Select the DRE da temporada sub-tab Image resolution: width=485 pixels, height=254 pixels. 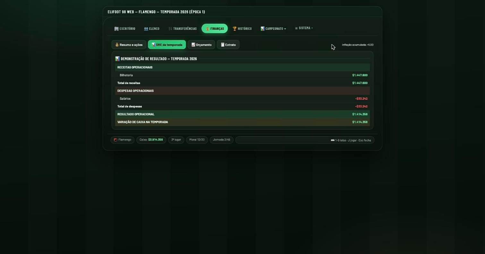[x=167, y=45]
